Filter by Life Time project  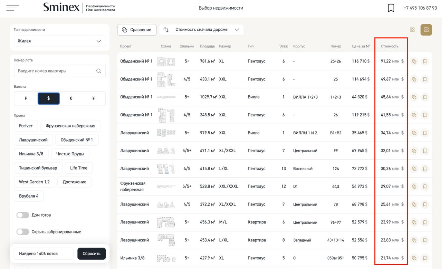coord(79,168)
